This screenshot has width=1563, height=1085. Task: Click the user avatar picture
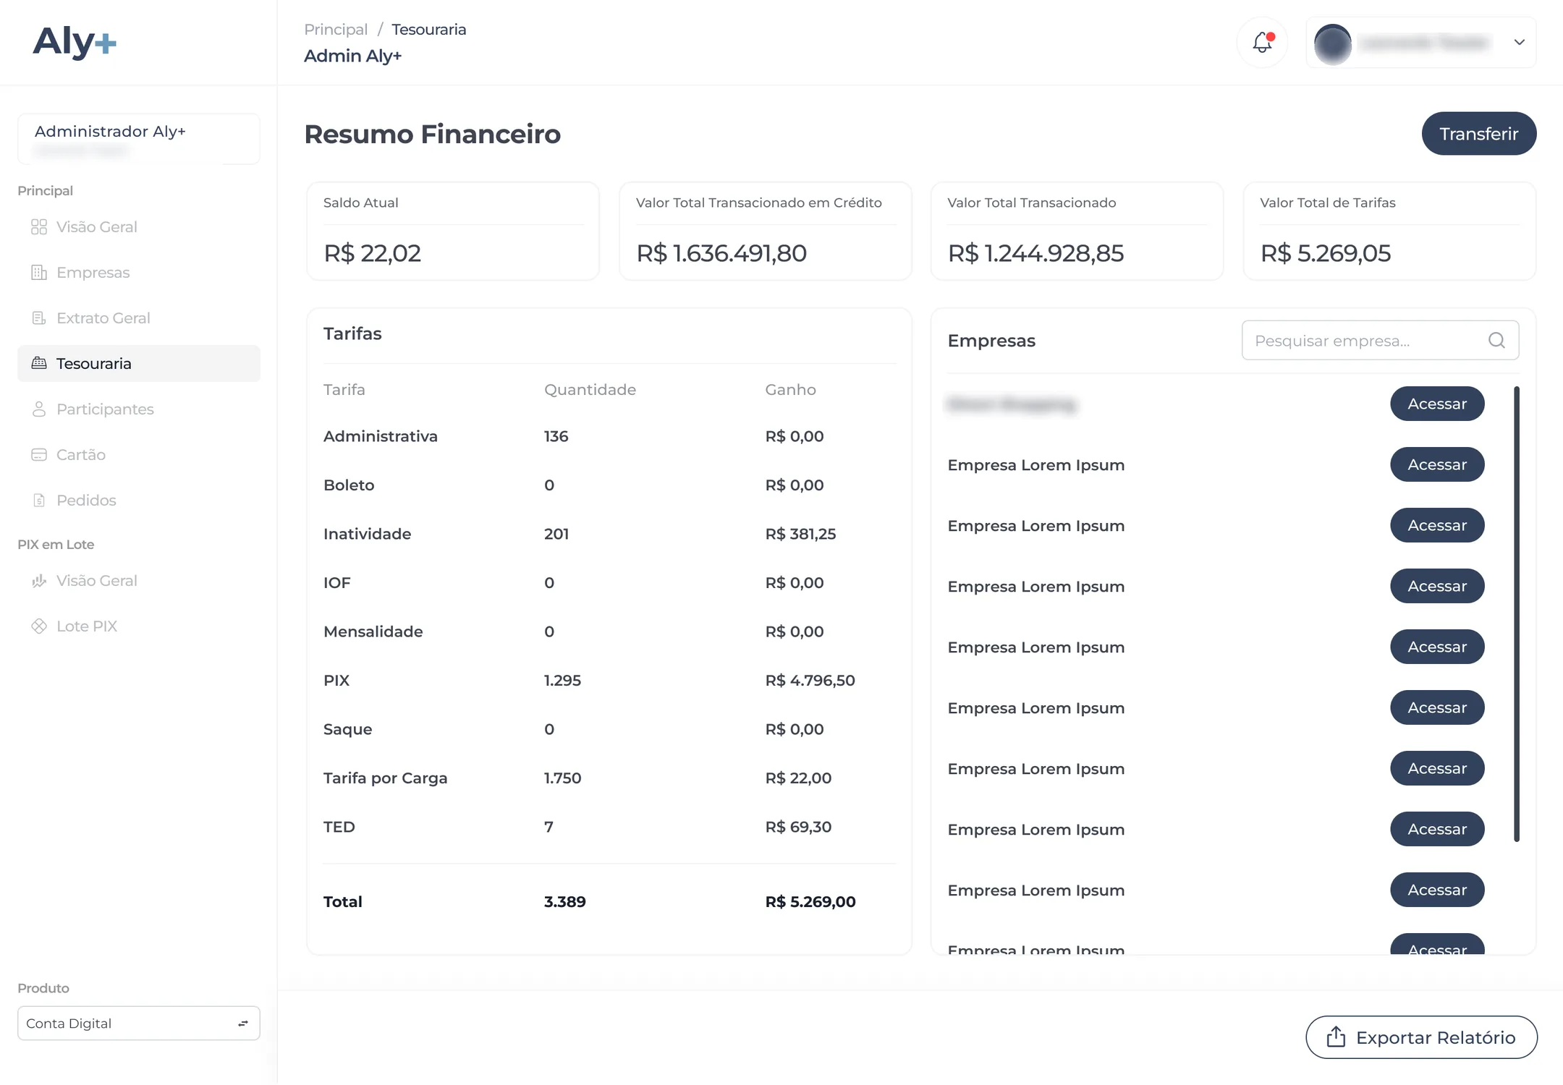pyautogui.click(x=1332, y=43)
